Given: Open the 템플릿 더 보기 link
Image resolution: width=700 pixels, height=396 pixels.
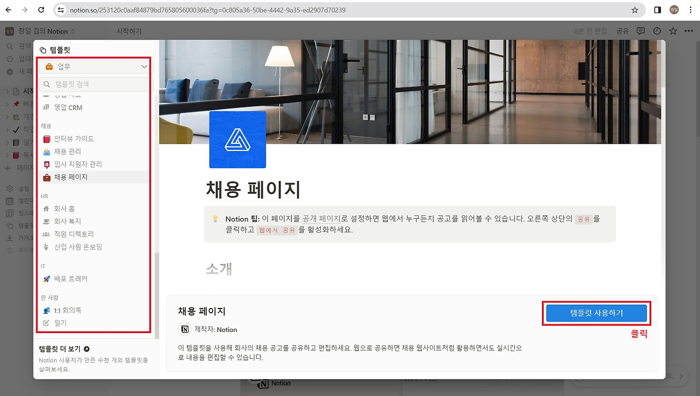Looking at the screenshot, I should tap(64, 349).
